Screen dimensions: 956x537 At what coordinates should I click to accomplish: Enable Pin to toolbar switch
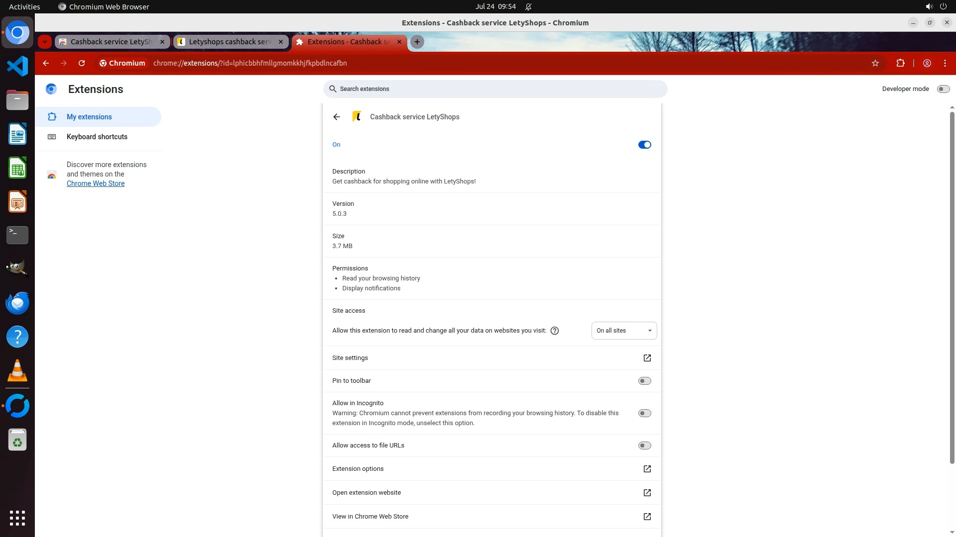(x=644, y=381)
